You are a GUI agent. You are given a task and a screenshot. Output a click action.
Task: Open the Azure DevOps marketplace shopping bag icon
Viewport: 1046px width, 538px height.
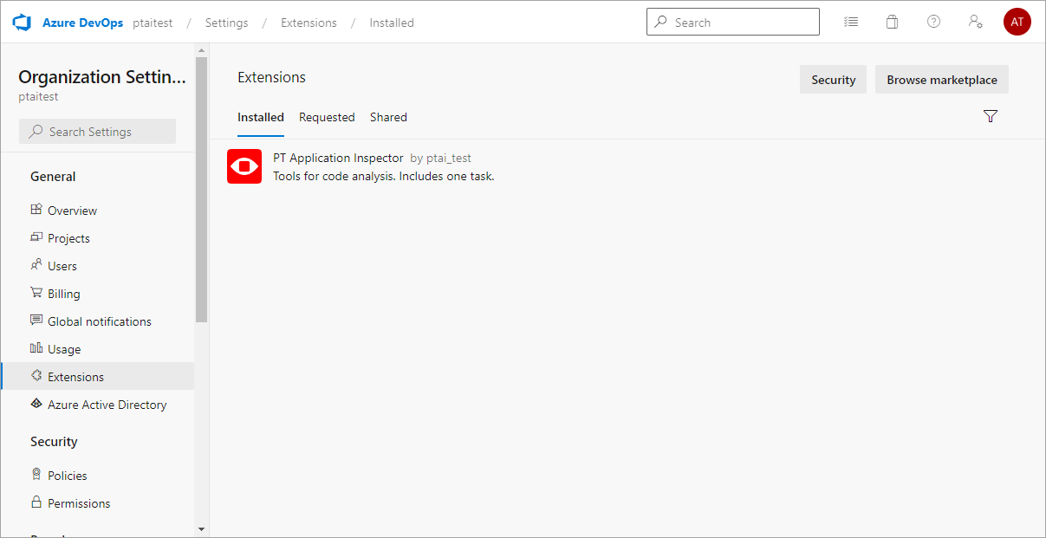(892, 22)
